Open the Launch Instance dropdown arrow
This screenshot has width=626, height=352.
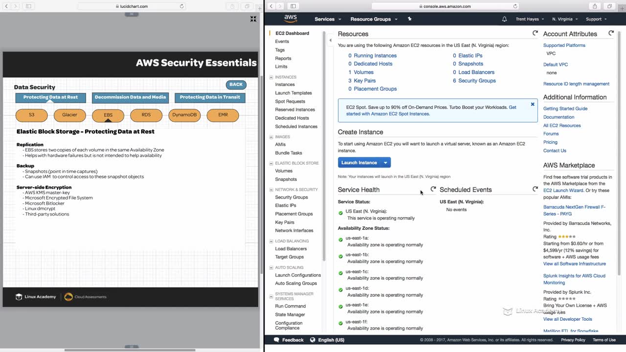[385, 162]
